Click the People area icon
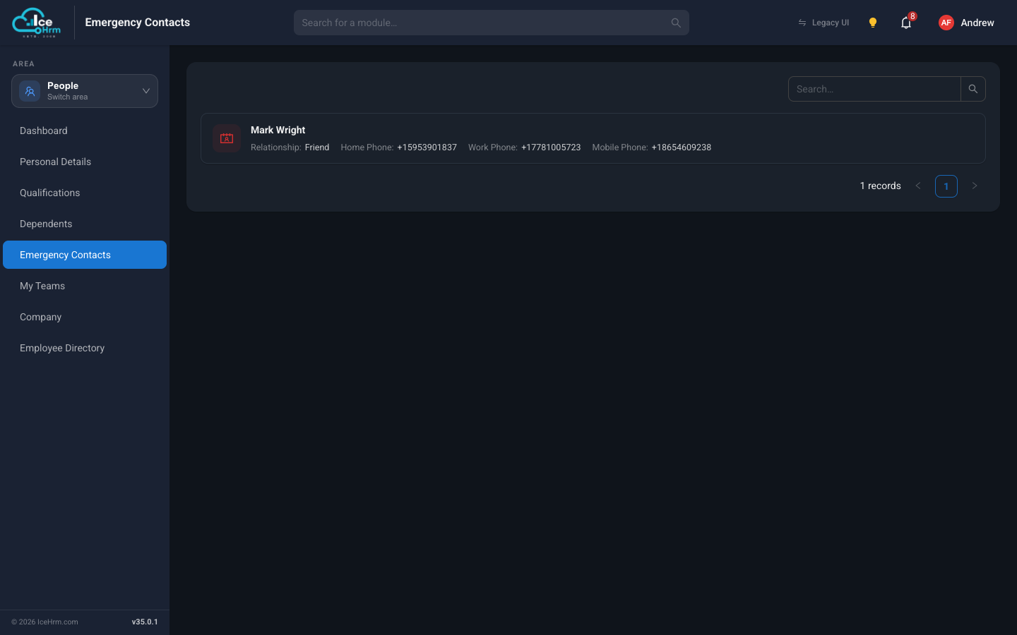Image resolution: width=1017 pixels, height=635 pixels. (30, 91)
